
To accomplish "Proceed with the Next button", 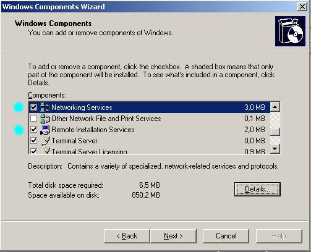I will click(173, 236).
